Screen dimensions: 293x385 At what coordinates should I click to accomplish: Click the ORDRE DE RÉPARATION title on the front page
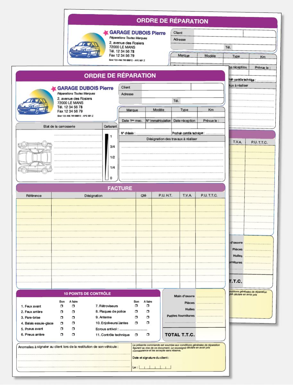coord(120,76)
